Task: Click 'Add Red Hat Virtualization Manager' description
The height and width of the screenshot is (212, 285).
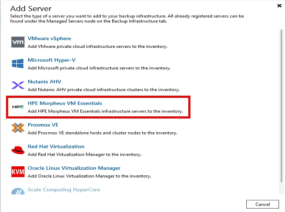Action: tap(85, 154)
